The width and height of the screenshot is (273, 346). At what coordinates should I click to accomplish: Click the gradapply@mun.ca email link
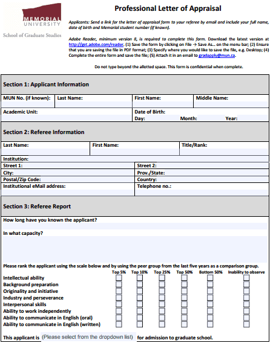[217, 56]
